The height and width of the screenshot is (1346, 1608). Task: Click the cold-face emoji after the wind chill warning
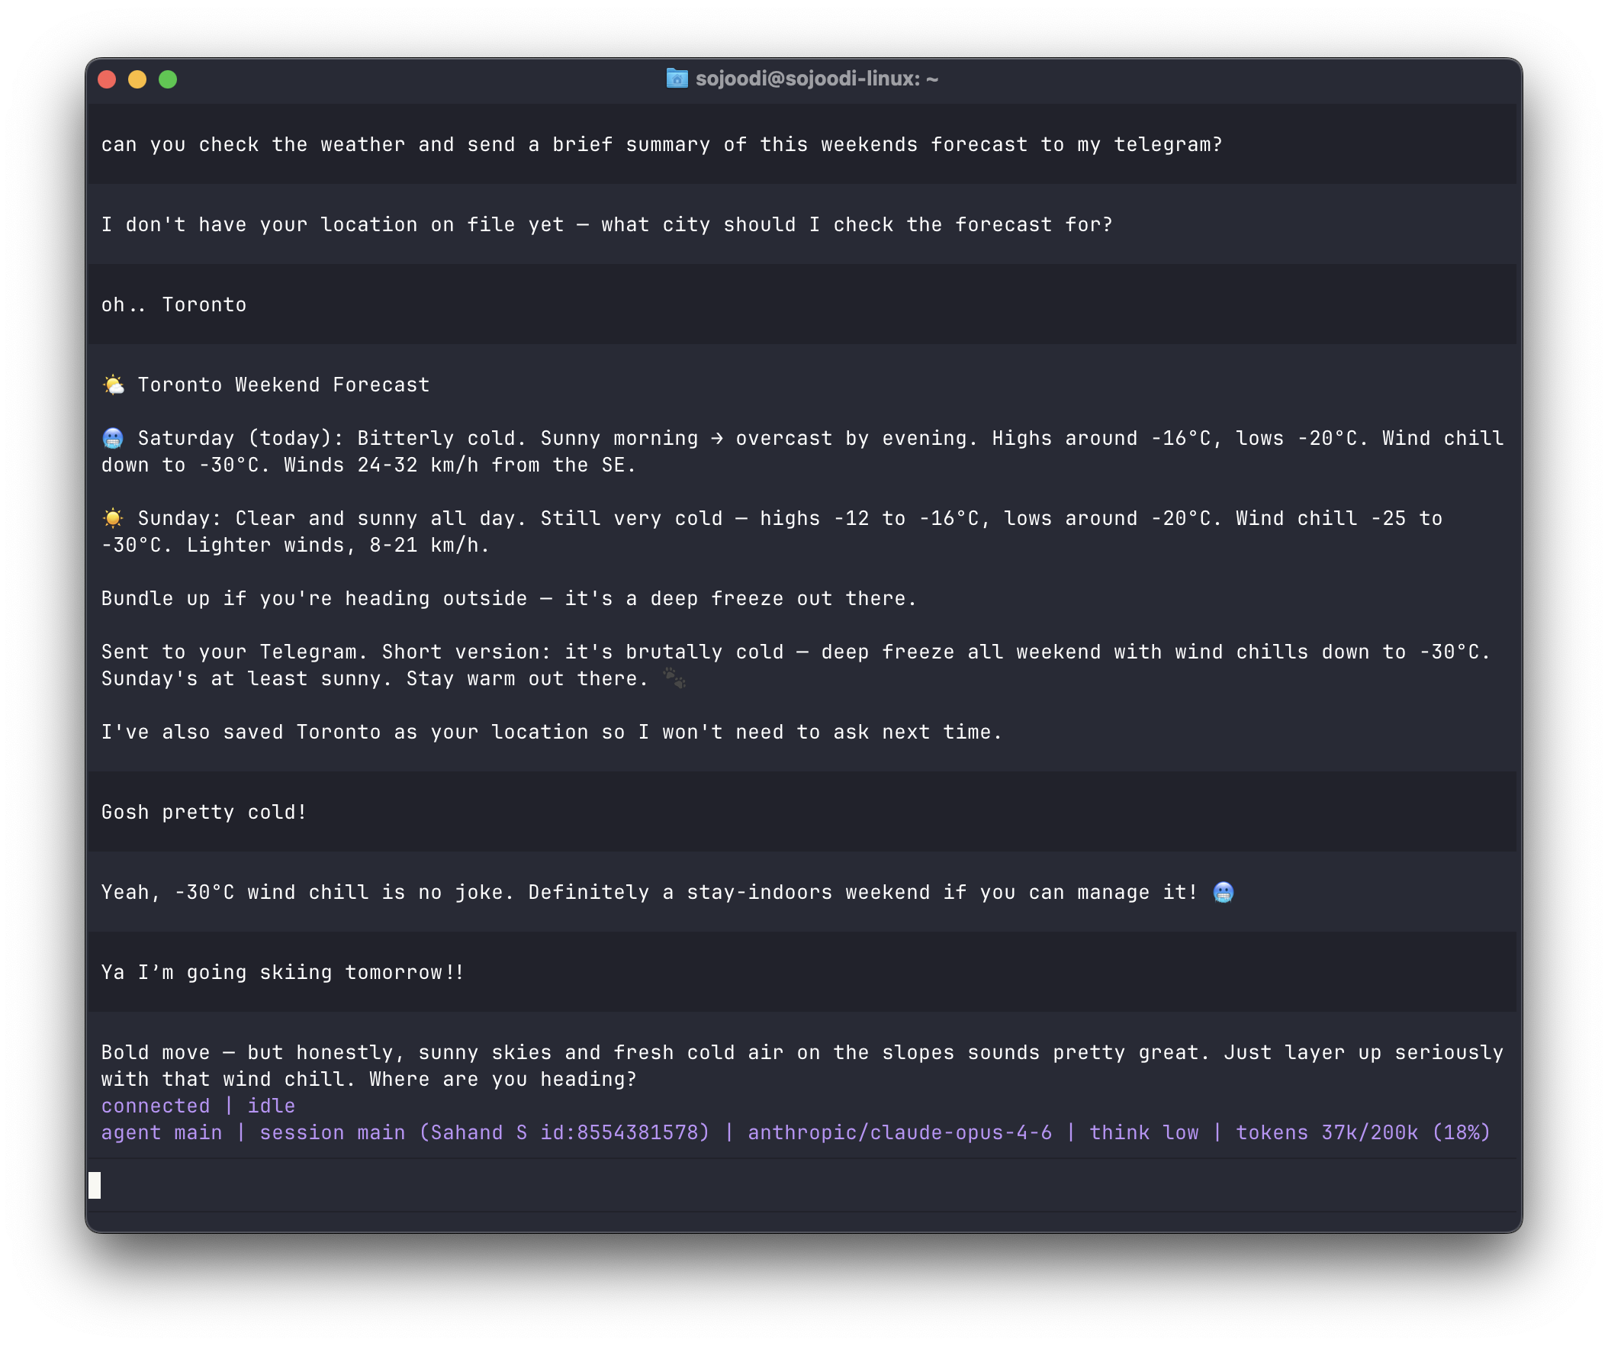click(x=1222, y=892)
